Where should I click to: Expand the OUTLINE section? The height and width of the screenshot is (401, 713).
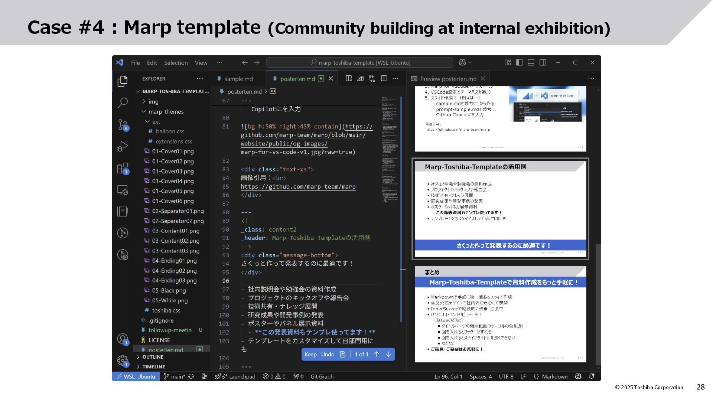[x=153, y=357]
